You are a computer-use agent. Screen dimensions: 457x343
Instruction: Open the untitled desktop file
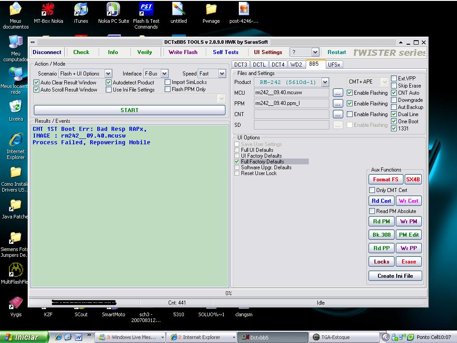coord(179,13)
